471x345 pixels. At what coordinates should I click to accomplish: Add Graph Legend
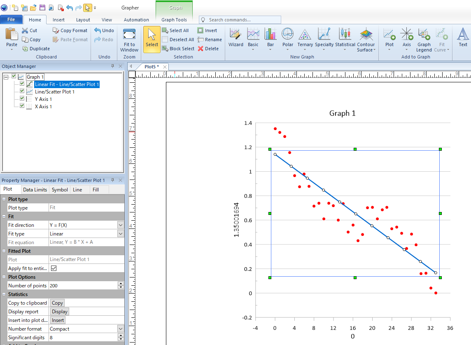424,40
